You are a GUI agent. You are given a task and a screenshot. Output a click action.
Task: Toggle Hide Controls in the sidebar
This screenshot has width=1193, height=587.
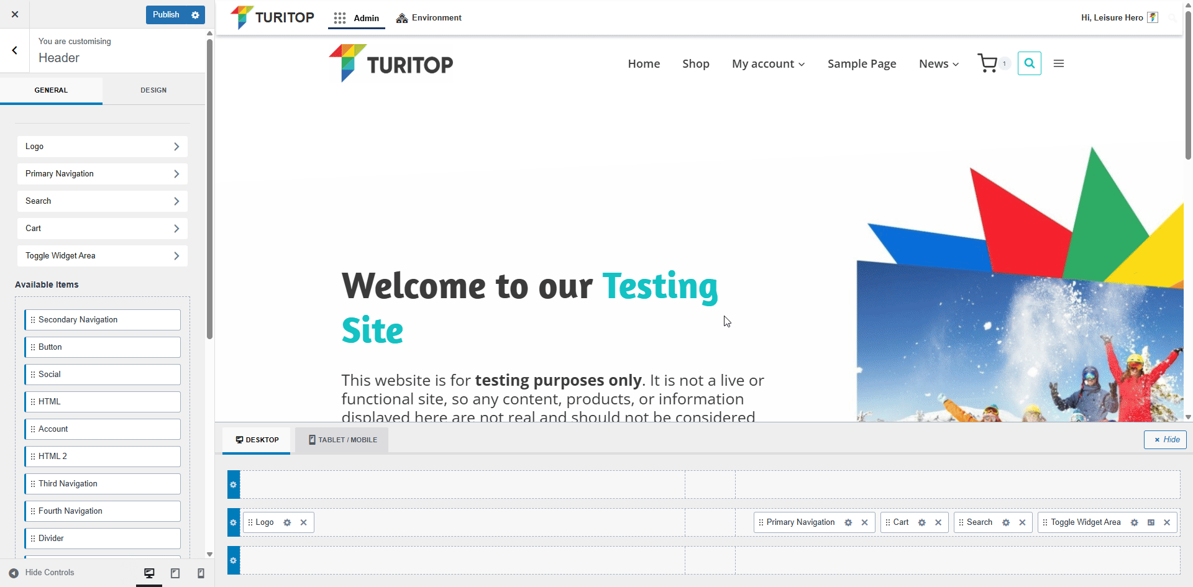point(42,573)
